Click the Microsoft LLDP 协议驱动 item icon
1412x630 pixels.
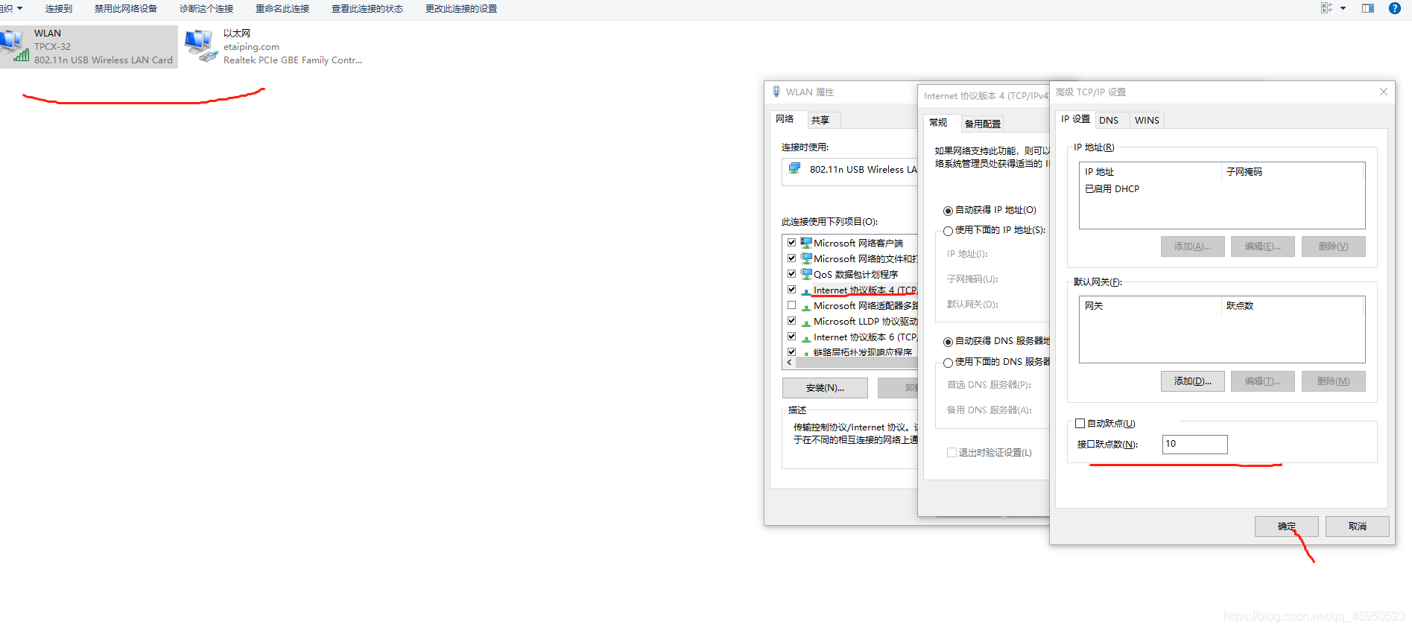(806, 322)
